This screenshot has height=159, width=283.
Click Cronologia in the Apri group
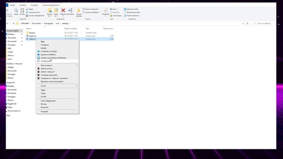(x=116, y=16)
